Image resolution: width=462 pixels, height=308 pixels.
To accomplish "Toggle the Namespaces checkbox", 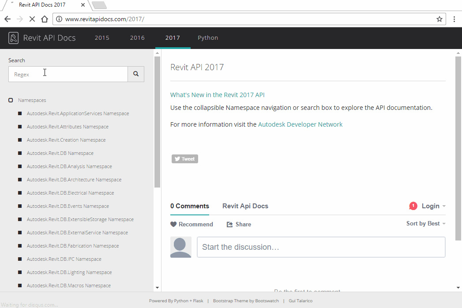I will [x=11, y=100].
